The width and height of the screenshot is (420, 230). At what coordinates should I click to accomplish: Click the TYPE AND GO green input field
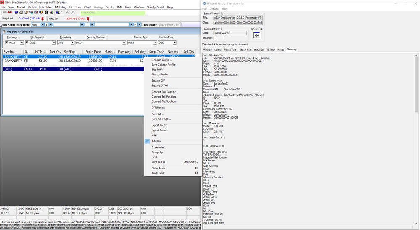113,13
